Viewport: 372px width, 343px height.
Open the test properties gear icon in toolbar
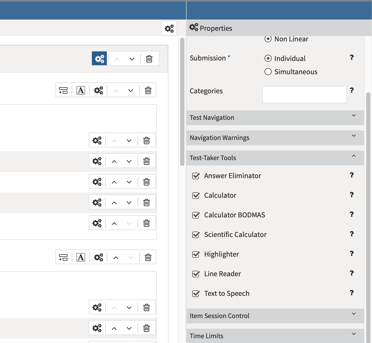pos(169,28)
